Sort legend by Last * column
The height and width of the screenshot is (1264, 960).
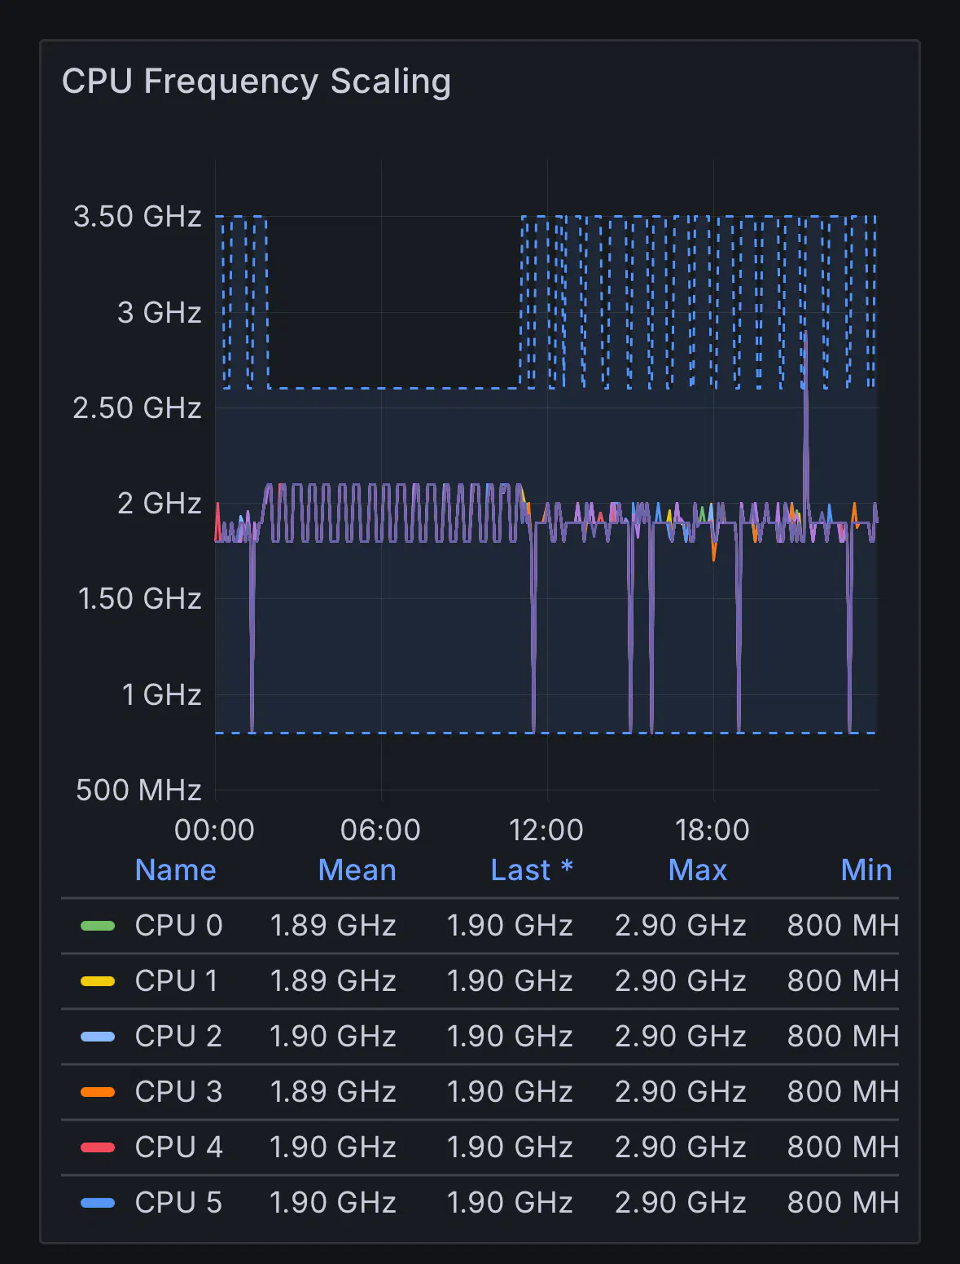532,870
